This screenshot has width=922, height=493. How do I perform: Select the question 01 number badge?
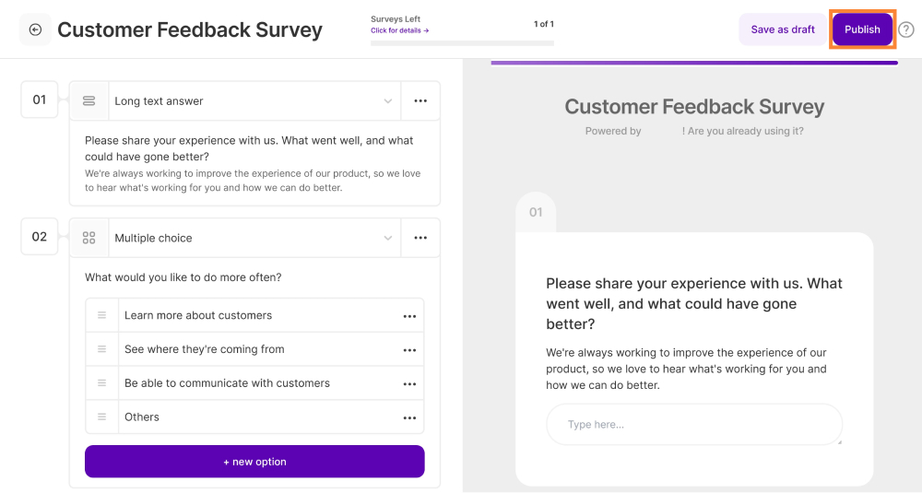[40, 100]
